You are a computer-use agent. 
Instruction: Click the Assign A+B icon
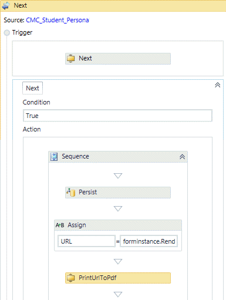[60, 225]
